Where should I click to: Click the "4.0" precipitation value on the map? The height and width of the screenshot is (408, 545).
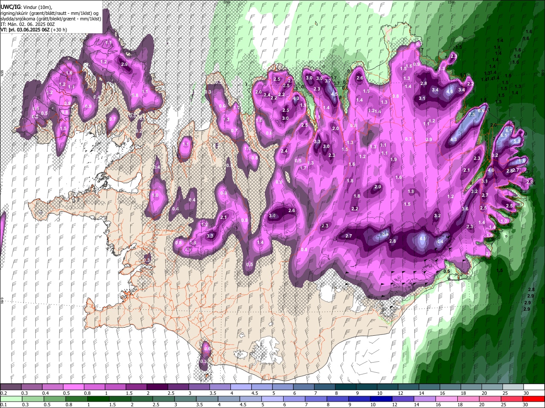(x=491, y=170)
